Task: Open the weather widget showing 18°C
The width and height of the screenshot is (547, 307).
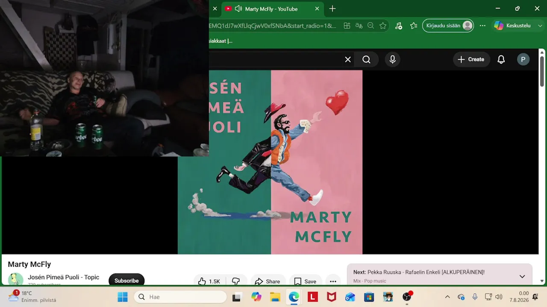Action: tap(32, 296)
